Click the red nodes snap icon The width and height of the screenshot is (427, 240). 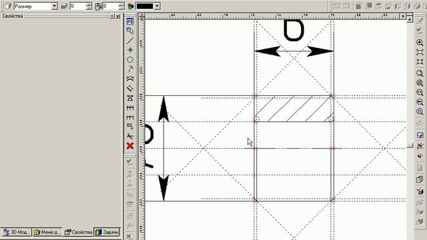tap(420, 147)
